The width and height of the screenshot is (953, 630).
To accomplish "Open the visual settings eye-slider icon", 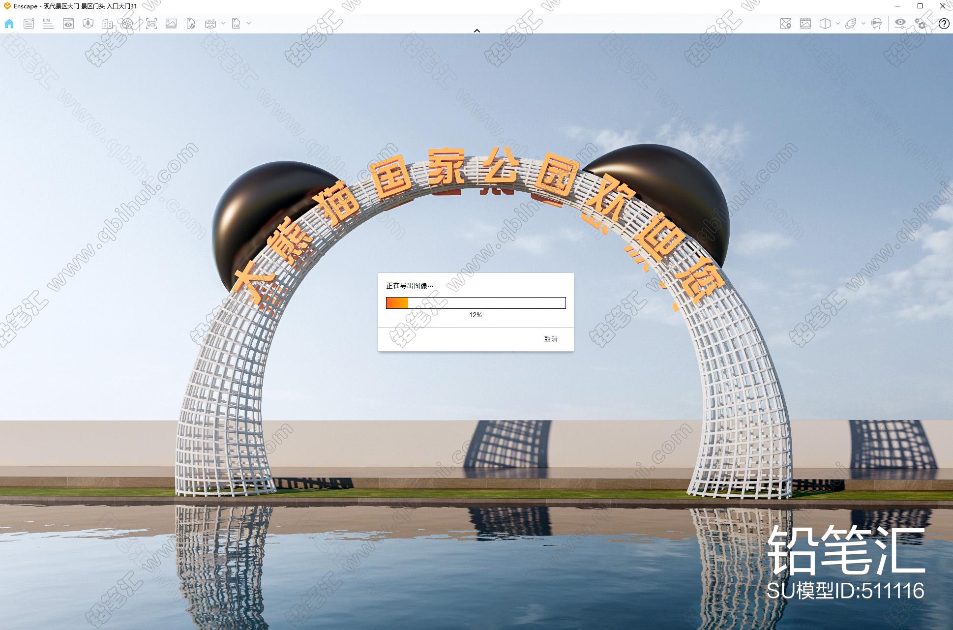I will click(900, 24).
